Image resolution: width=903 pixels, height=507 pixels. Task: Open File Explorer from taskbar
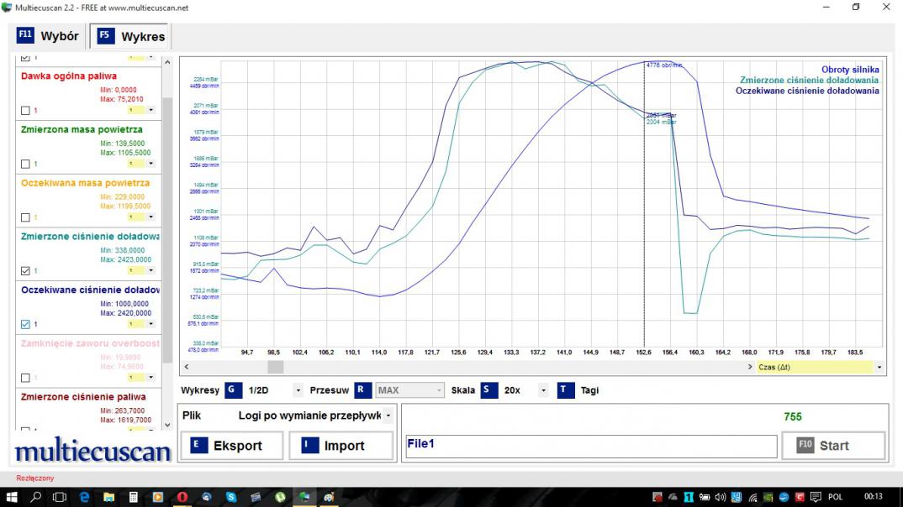(108, 497)
